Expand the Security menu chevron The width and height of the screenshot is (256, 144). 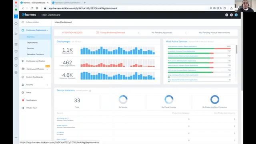pyautogui.click(x=47, y=85)
